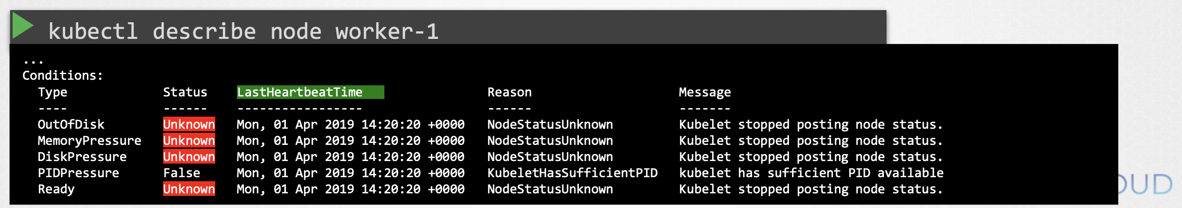The width and height of the screenshot is (1182, 208).
Task: Click the Ready condition type
Action: click(56, 189)
